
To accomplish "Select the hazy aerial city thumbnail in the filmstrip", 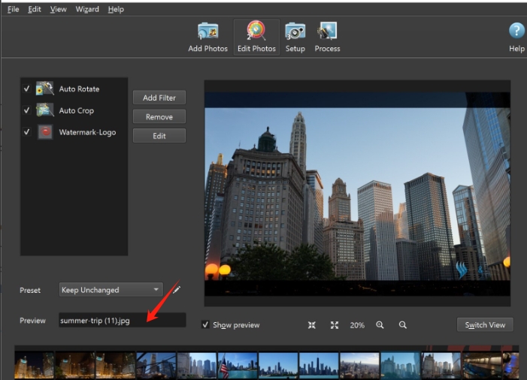I will 359,366.
